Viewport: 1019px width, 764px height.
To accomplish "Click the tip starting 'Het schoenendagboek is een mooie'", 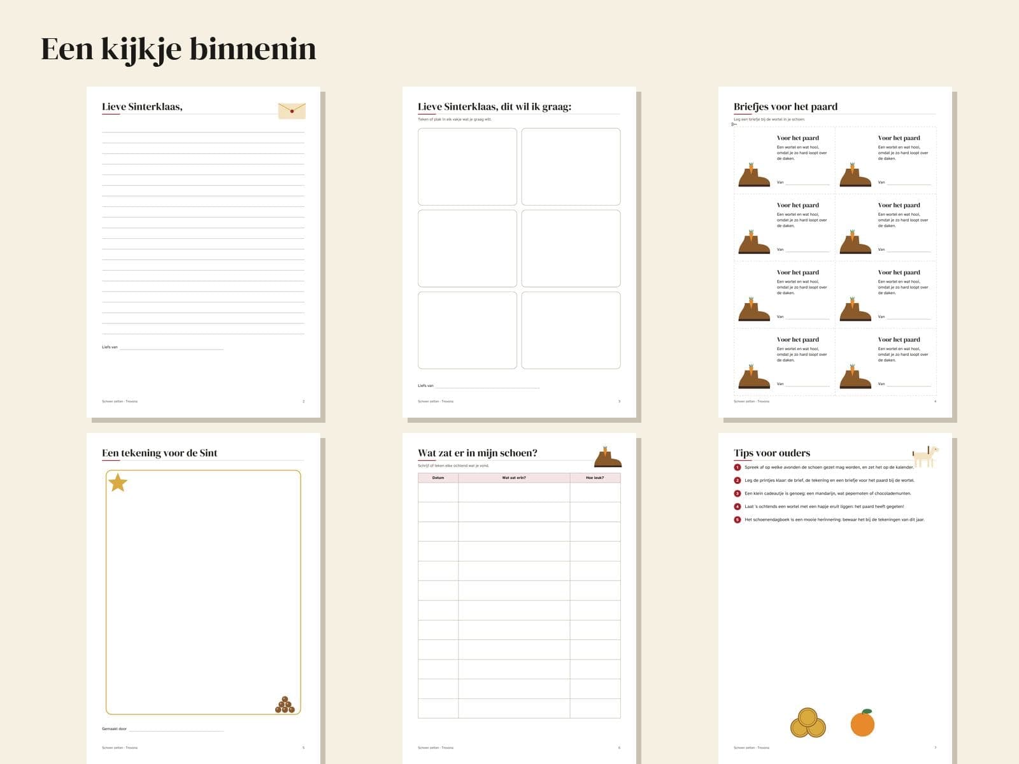I will (x=834, y=520).
